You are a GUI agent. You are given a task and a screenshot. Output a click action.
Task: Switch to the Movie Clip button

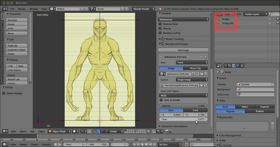coord(195,68)
